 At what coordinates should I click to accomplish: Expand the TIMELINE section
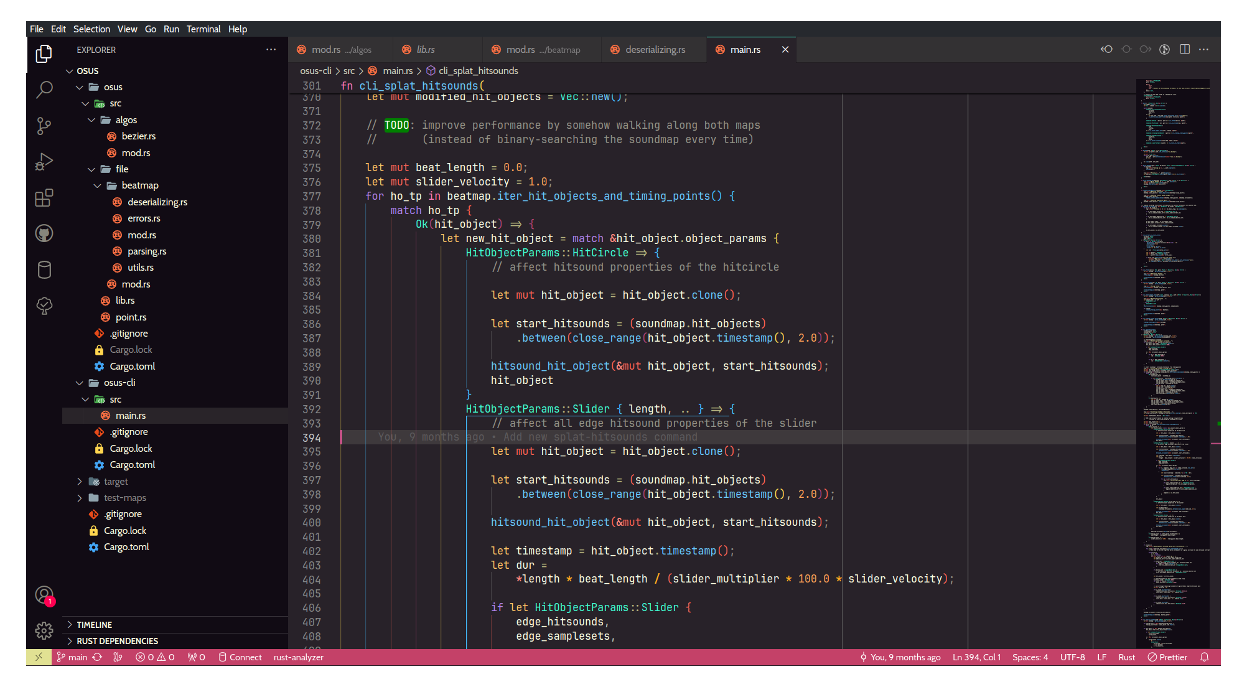94,624
